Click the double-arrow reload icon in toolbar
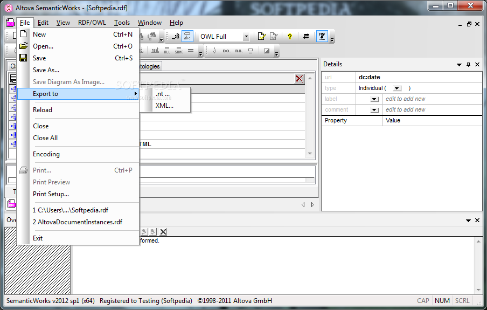This screenshot has width=487, height=310. tap(306, 36)
